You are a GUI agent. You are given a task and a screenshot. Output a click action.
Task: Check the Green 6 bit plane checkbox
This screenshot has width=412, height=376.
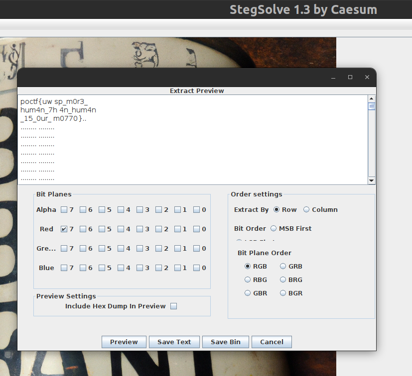(x=83, y=249)
